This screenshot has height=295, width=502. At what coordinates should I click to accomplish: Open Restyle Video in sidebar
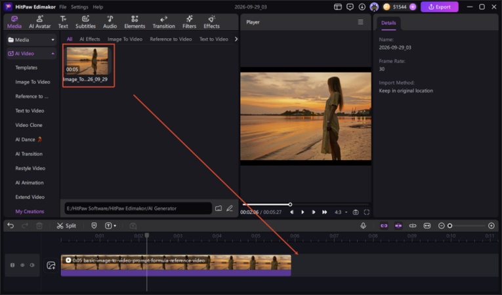click(30, 168)
